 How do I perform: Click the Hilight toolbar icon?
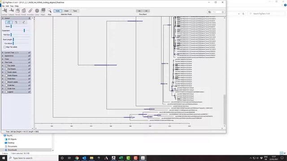(x=43, y=10)
